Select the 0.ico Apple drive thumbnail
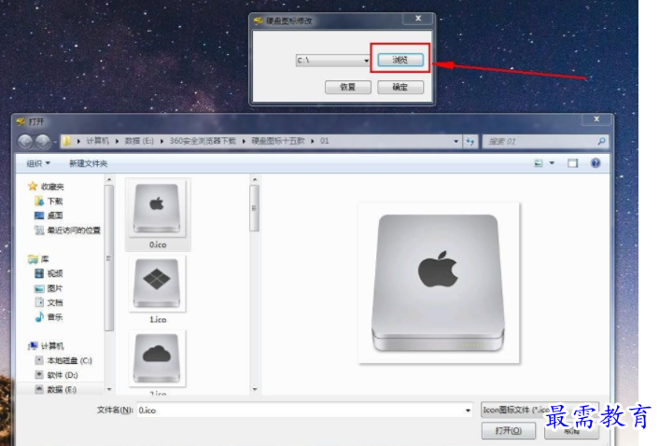Viewport: 659px width, 446px height. 157,208
